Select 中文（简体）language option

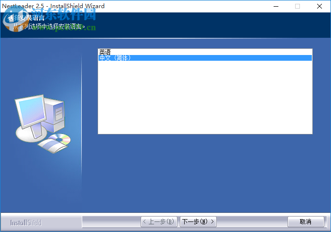[x=205, y=58]
